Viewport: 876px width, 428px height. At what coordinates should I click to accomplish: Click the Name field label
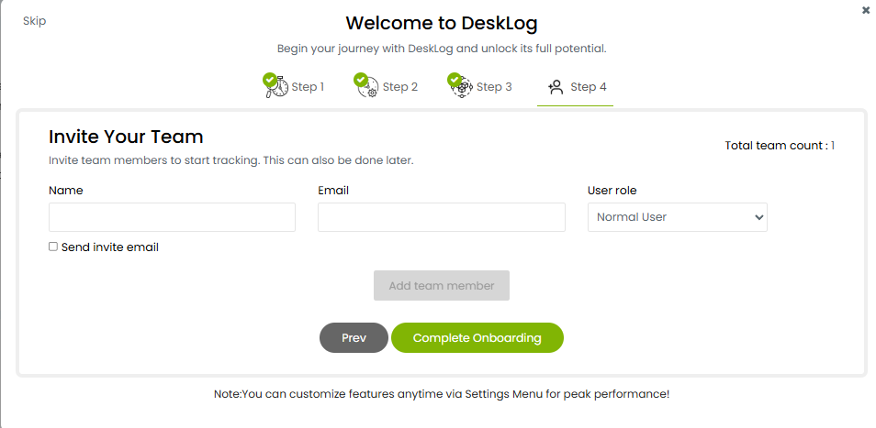(66, 191)
